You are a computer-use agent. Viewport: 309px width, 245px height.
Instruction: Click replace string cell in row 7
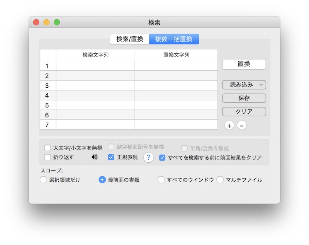[x=176, y=124]
